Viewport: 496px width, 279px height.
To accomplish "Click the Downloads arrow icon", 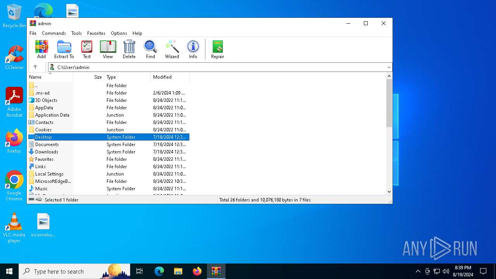I will click(31, 152).
